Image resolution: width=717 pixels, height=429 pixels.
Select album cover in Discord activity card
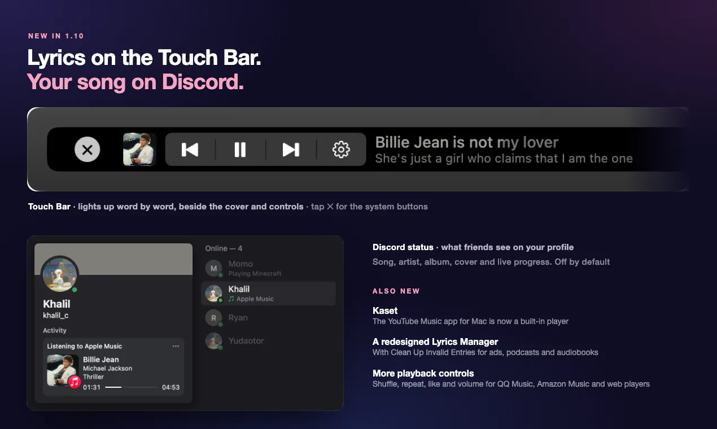(x=63, y=370)
